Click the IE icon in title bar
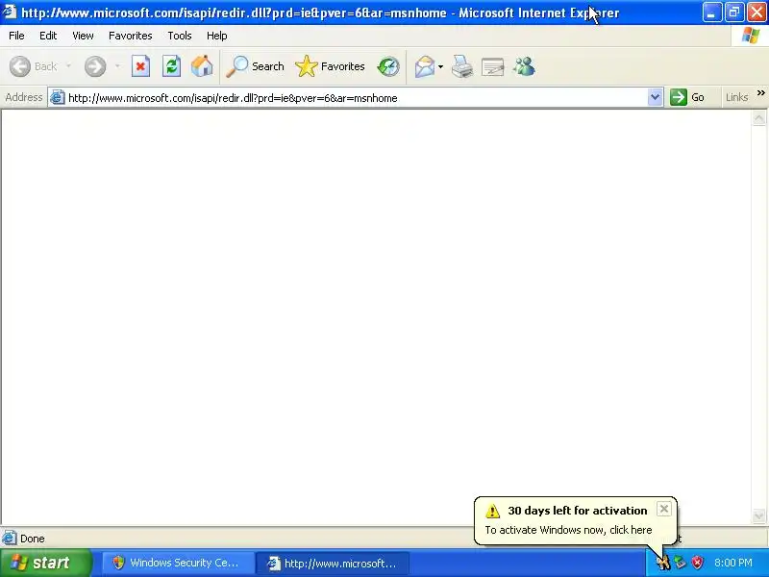The height and width of the screenshot is (577, 769). click(10, 12)
